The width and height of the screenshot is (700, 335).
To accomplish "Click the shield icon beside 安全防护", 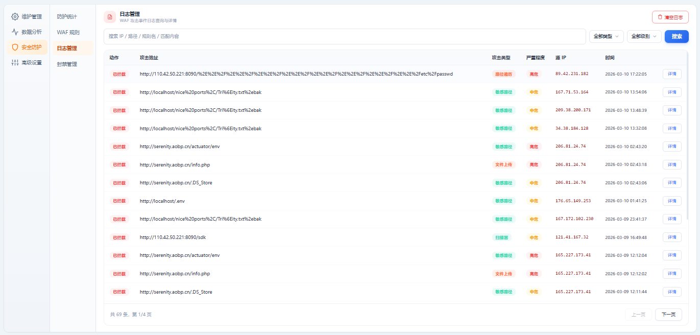I will coord(15,47).
